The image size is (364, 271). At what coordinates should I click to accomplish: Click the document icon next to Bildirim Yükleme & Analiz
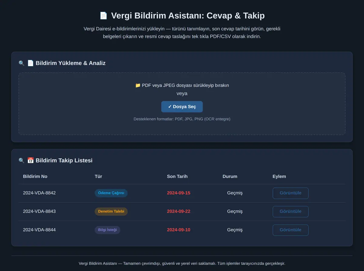30,63
